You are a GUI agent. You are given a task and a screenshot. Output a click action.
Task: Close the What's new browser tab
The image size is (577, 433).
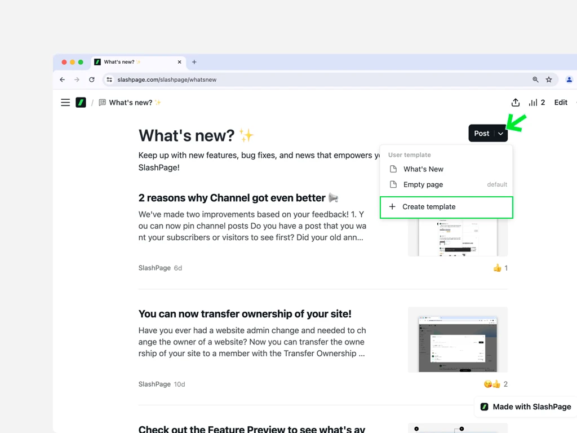(180, 62)
